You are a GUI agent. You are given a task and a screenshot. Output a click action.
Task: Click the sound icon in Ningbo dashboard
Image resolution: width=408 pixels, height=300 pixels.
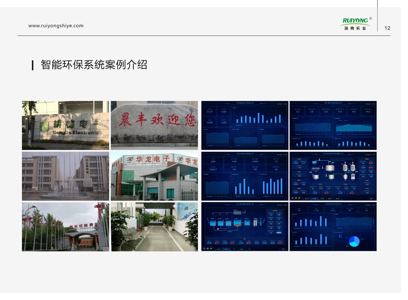coord(299,198)
